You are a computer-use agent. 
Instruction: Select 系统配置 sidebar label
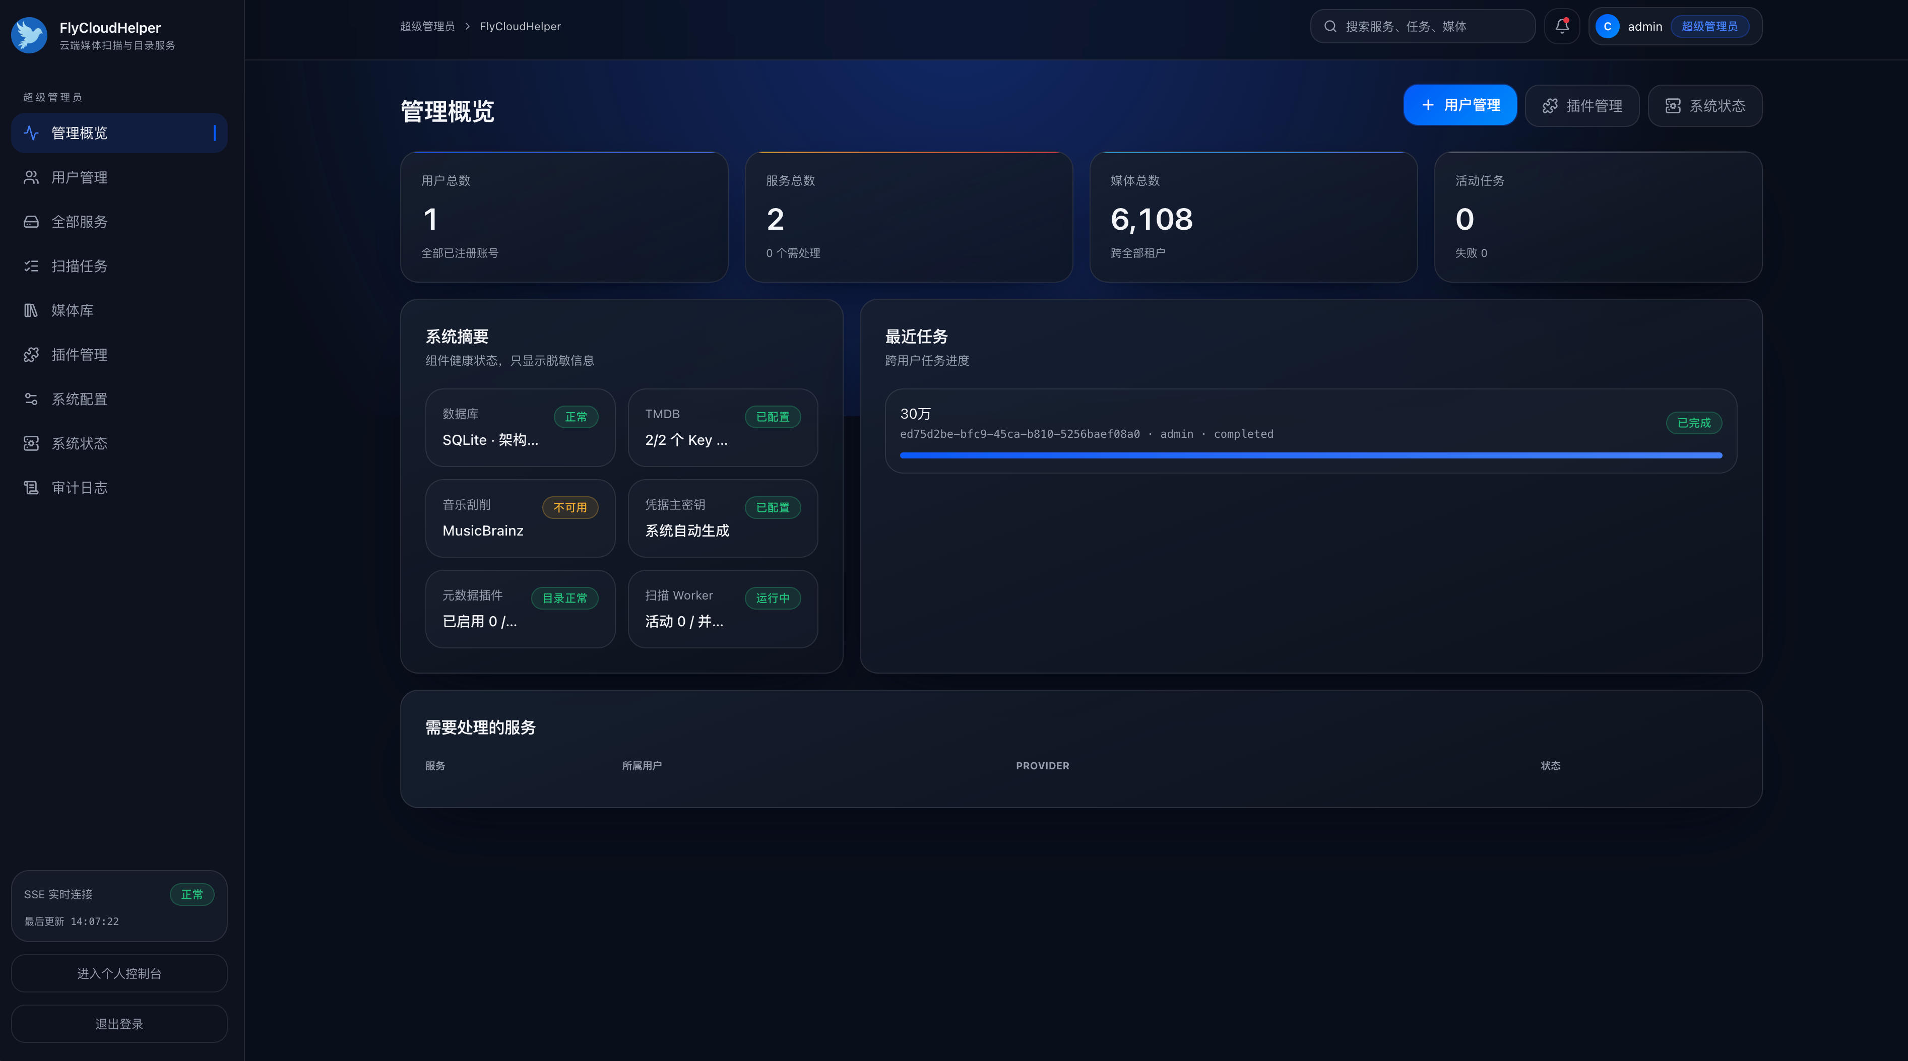tap(79, 399)
